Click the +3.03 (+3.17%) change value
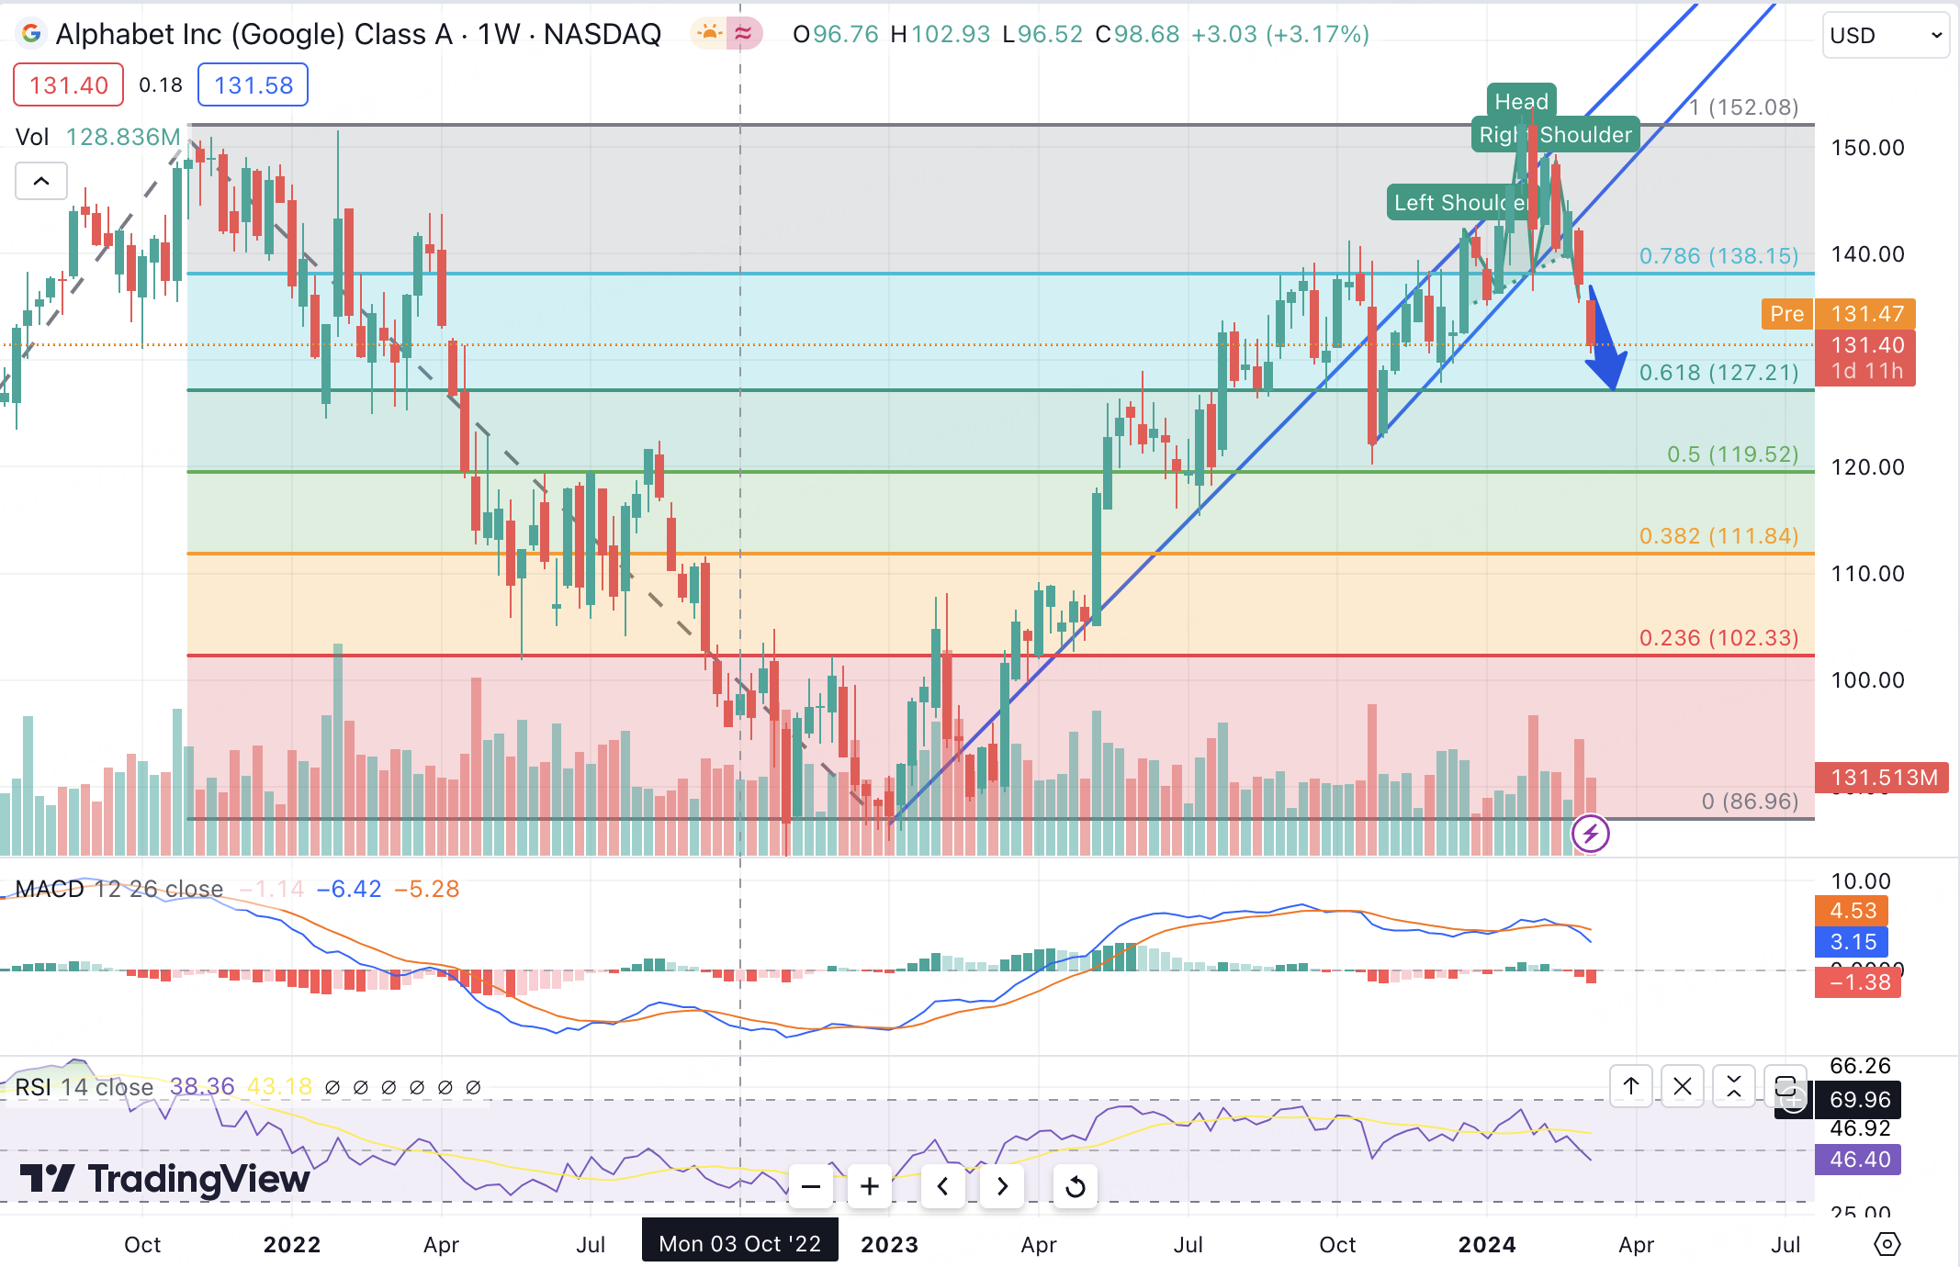 pos(1279,34)
